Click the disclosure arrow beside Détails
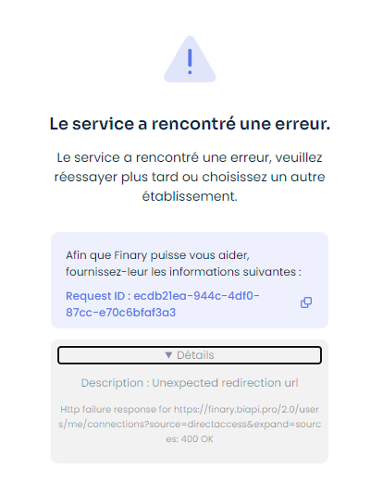This screenshot has width=383, height=481. pos(168,355)
